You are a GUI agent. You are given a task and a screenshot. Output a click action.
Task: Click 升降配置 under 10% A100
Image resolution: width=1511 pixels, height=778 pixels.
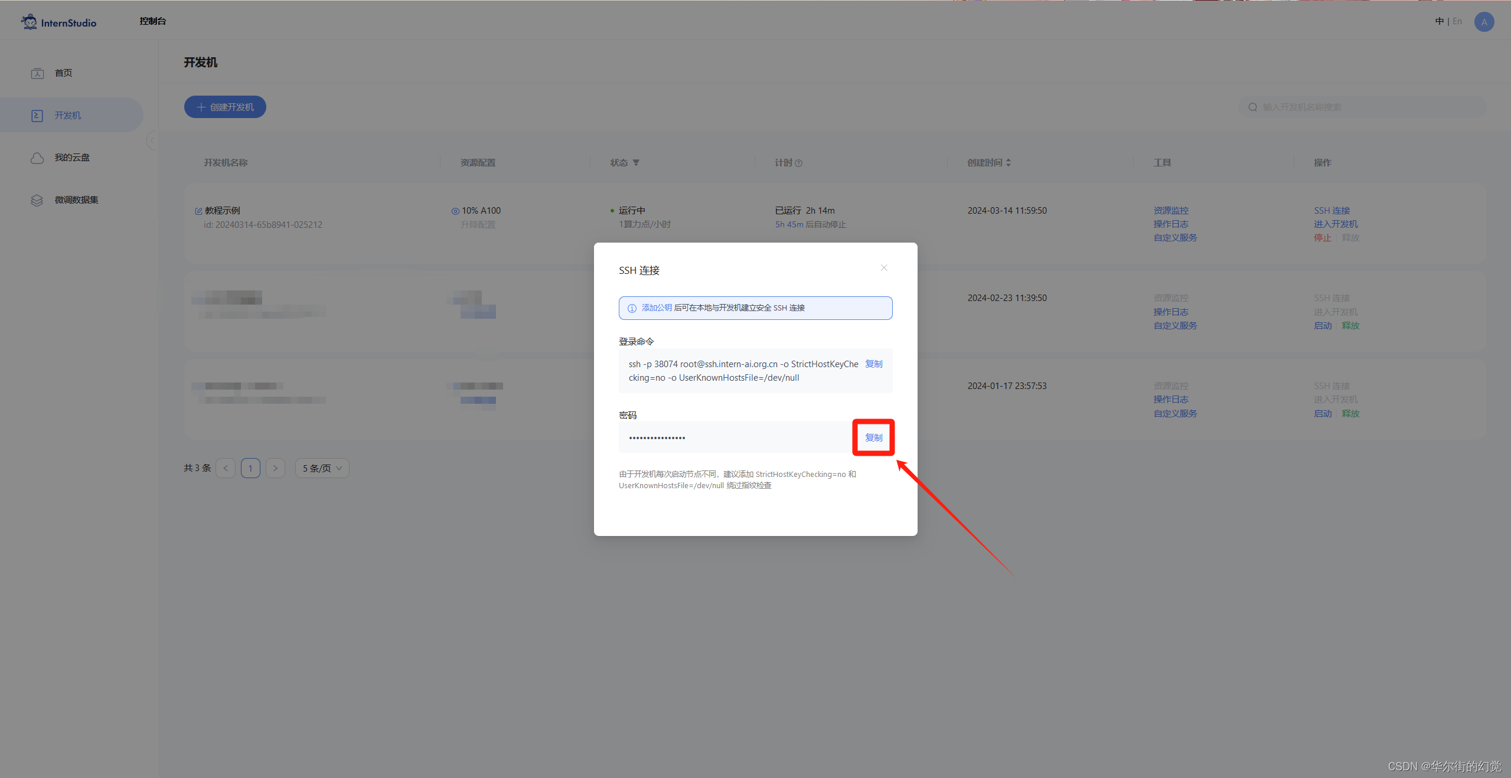478,224
